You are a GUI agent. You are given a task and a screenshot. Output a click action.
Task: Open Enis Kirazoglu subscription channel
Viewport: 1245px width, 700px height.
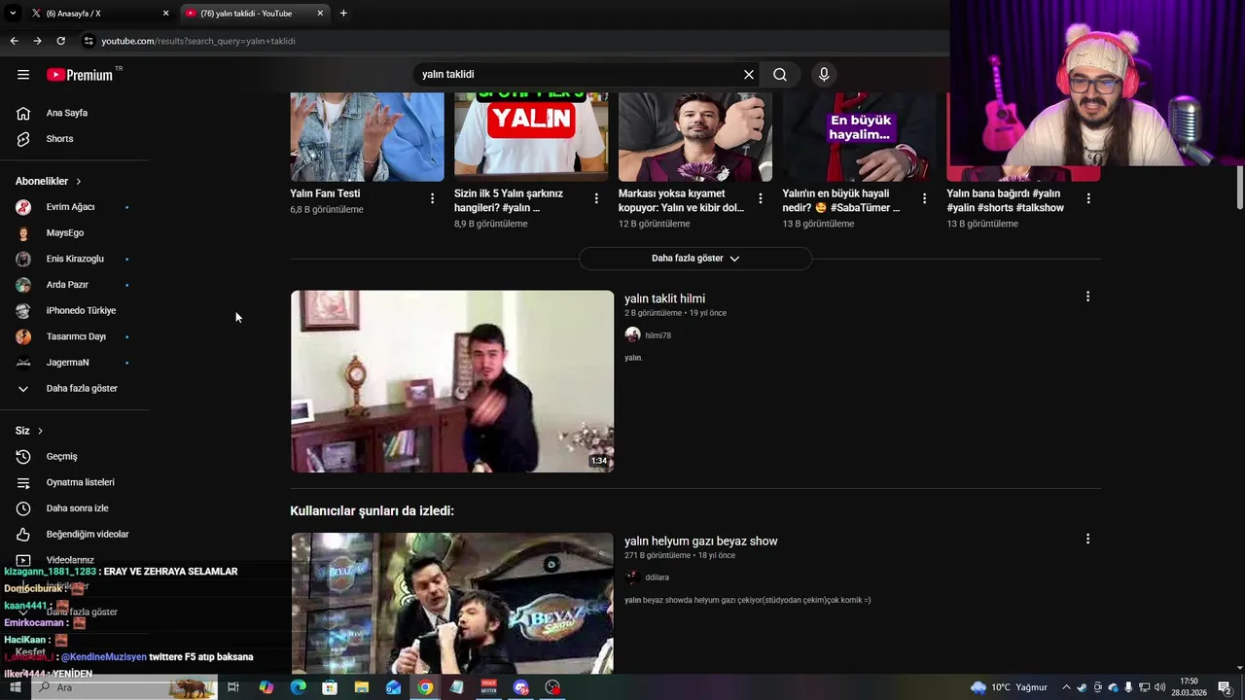[x=74, y=259]
